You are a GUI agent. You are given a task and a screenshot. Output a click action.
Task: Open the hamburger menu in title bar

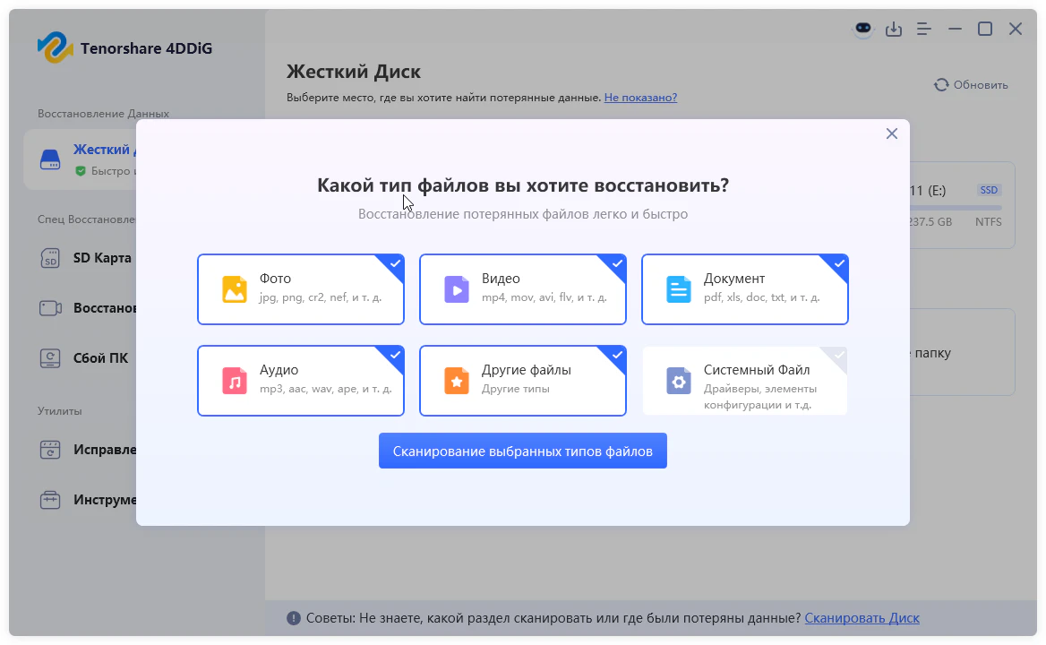pyautogui.click(x=924, y=29)
